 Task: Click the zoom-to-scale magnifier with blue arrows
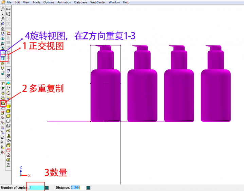click(x=3, y=24)
